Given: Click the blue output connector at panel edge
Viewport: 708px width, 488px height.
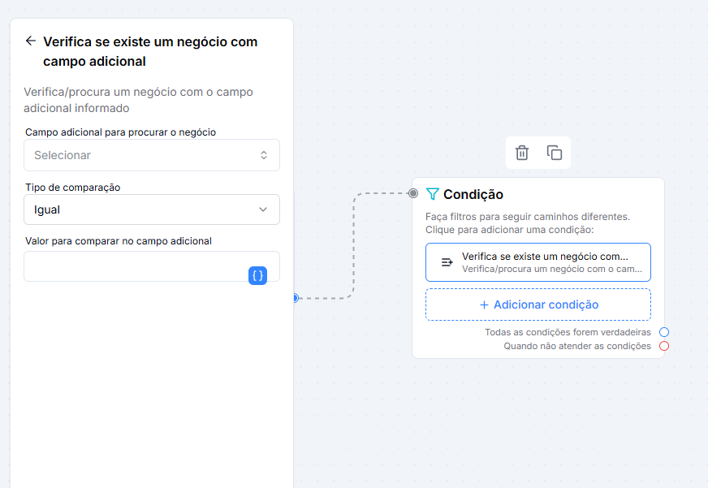Looking at the screenshot, I should pyautogui.click(x=296, y=298).
